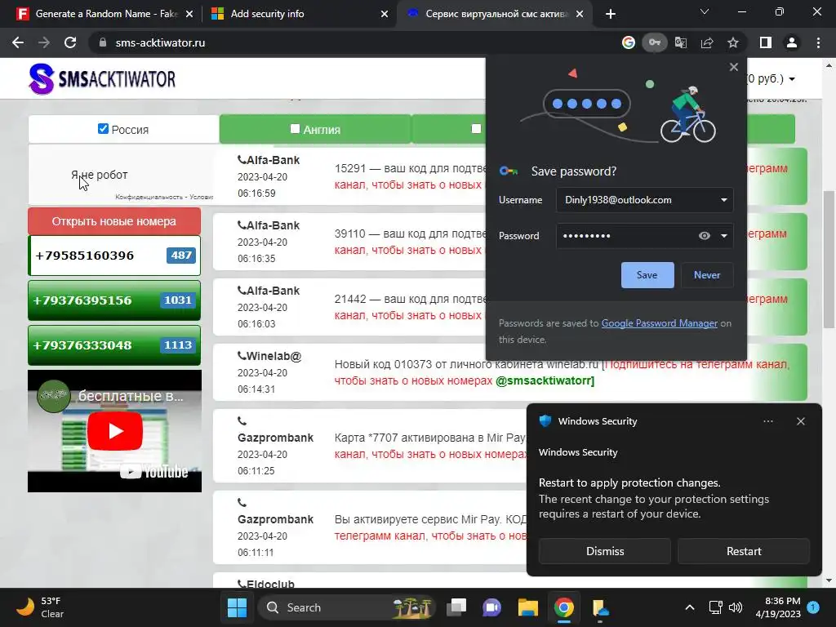Open File Explorer from the taskbar
Image resolution: width=836 pixels, height=627 pixels.
(x=528, y=607)
